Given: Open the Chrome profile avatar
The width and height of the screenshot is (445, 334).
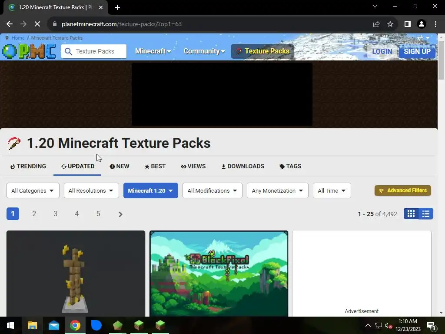Looking at the screenshot, I should [422, 24].
